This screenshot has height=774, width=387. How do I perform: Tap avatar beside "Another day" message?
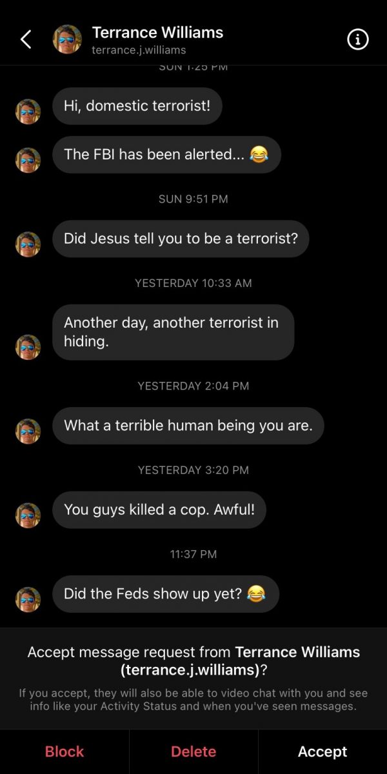coord(28,347)
